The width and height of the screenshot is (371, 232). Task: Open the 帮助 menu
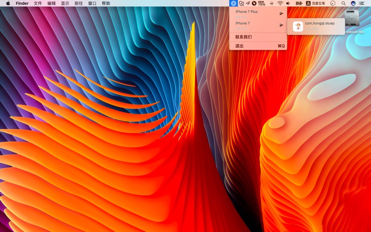pyautogui.click(x=106, y=3)
